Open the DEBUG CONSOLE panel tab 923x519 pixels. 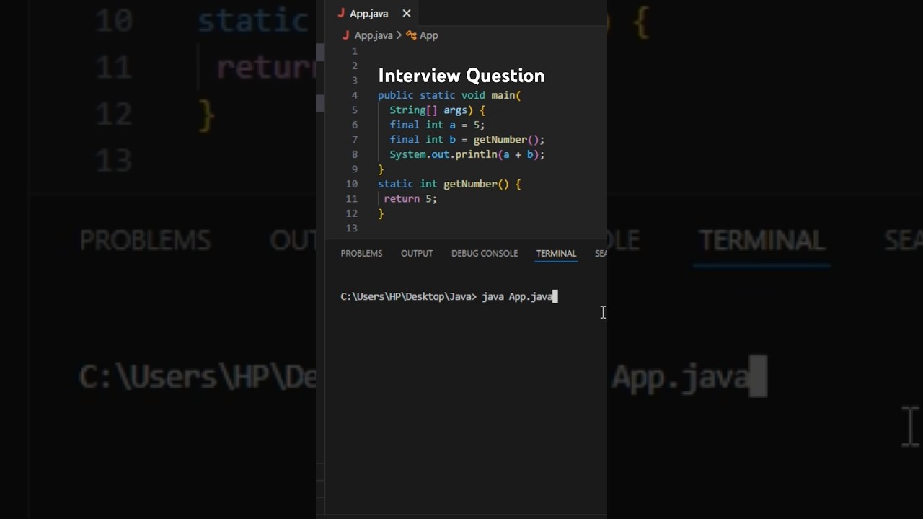pyautogui.click(x=485, y=254)
